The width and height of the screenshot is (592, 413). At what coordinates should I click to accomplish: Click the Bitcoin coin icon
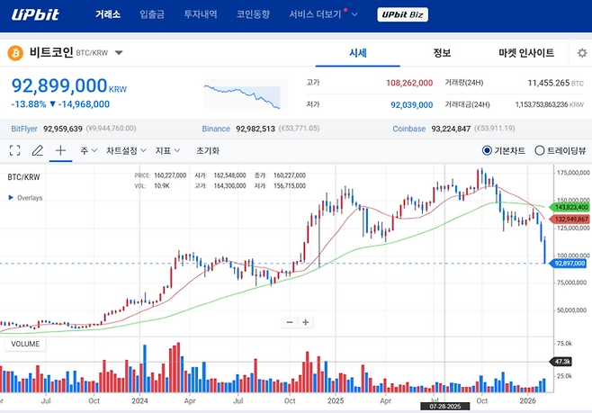tap(15, 53)
